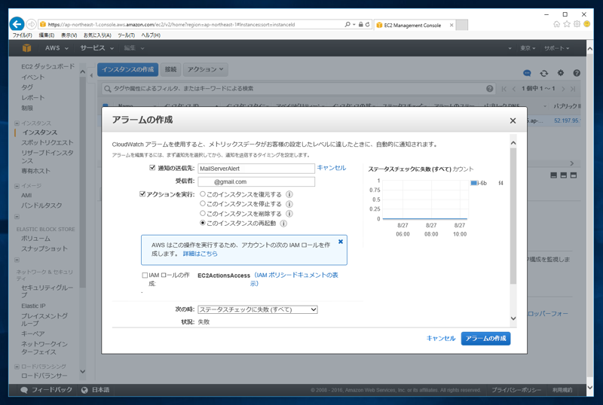The height and width of the screenshot is (405, 603).
Task: Open the 東京 region dropdown
Action: tap(527, 48)
